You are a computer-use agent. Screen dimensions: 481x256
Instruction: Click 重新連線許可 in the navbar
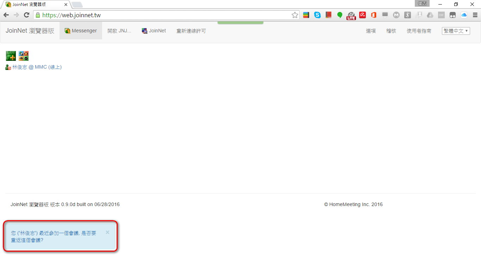(191, 31)
